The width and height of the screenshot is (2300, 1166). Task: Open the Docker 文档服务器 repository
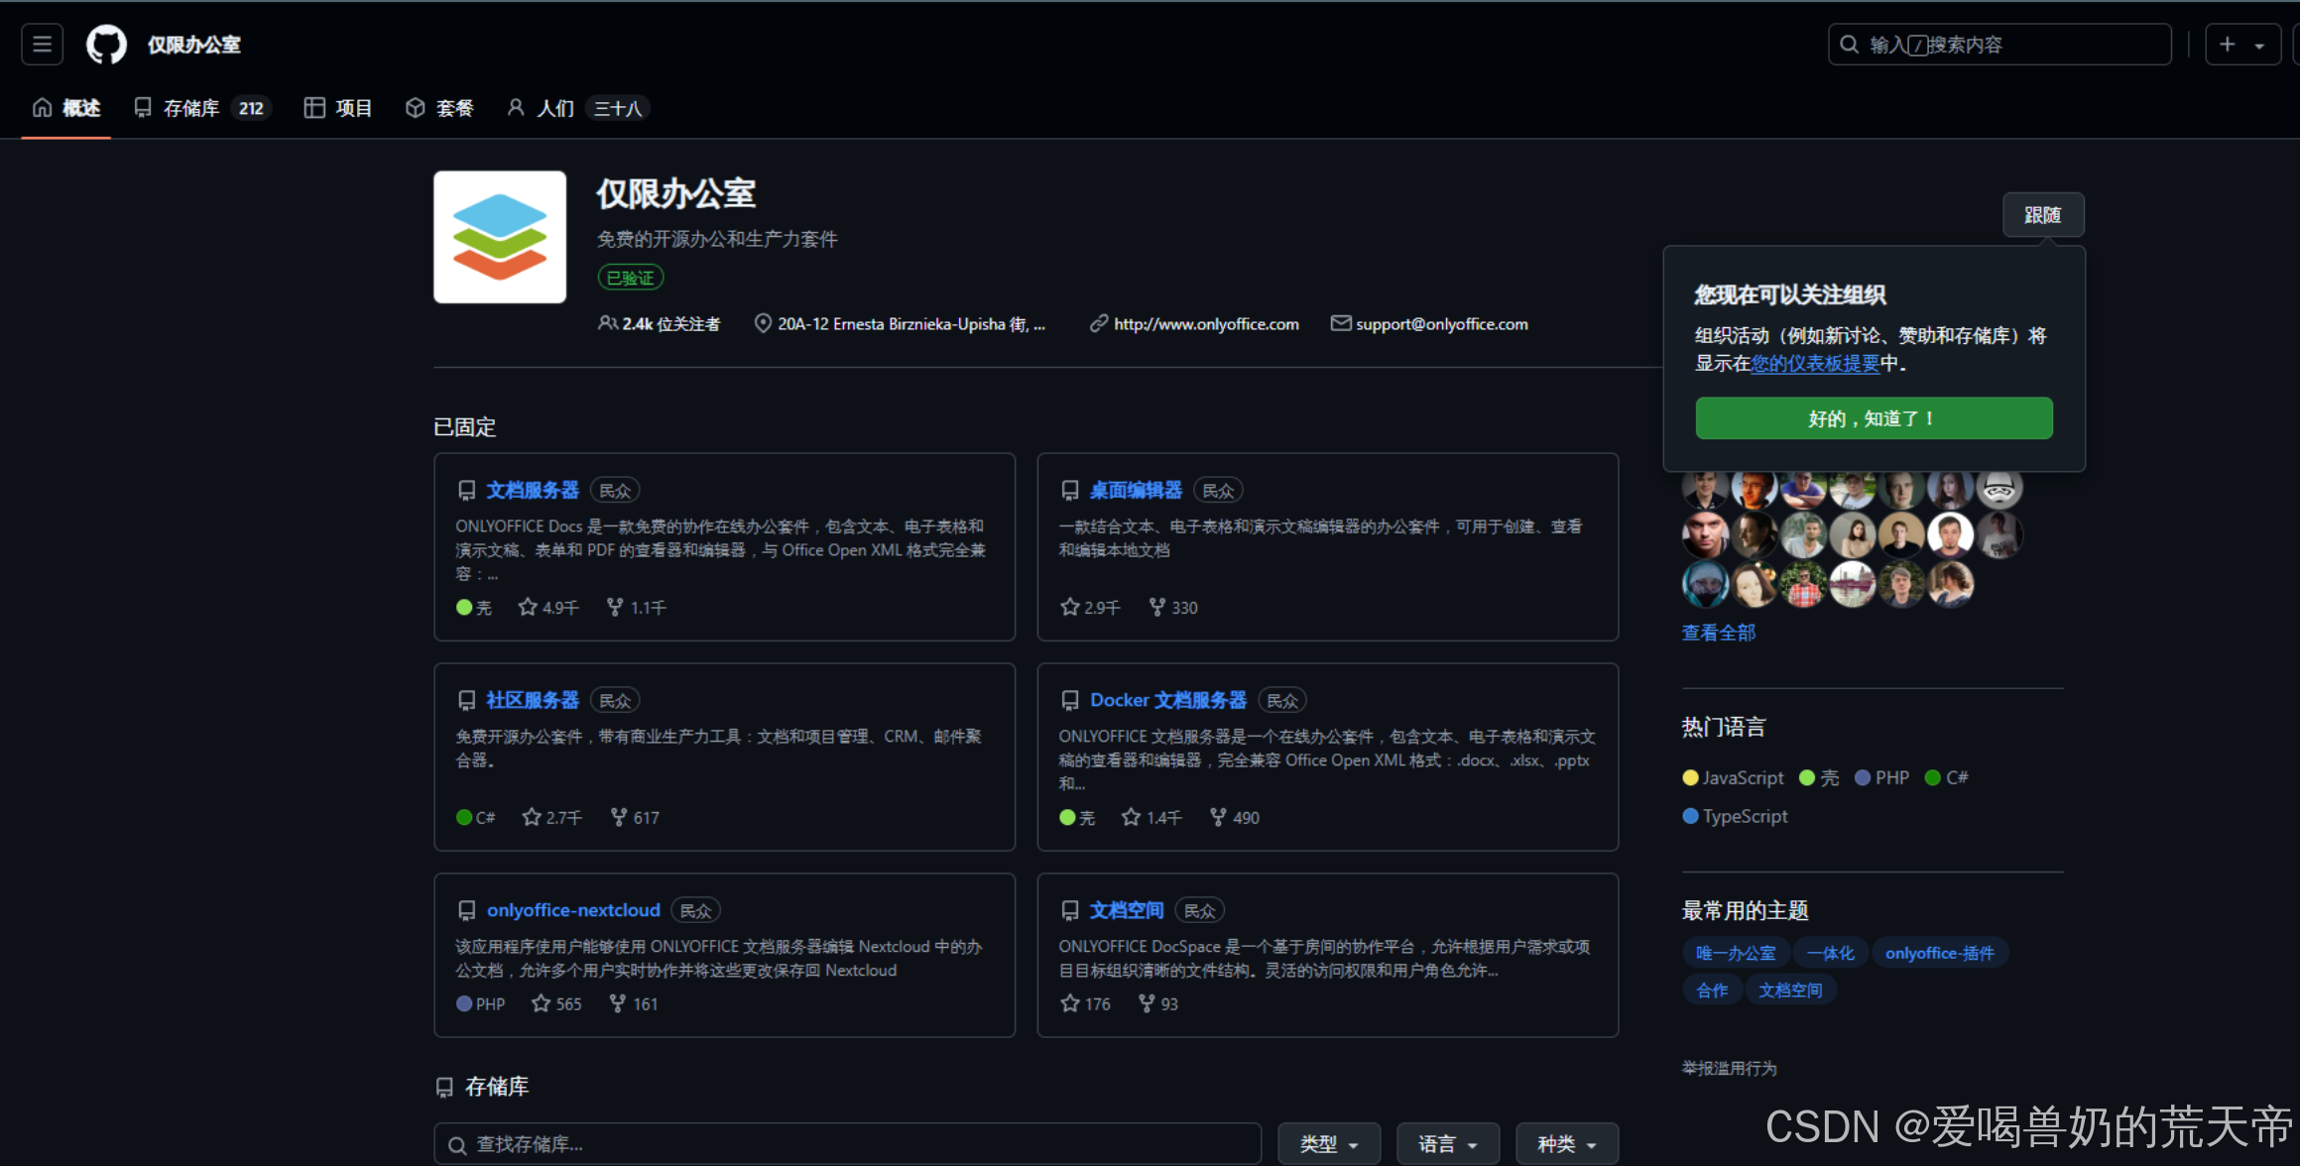[x=1168, y=701]
